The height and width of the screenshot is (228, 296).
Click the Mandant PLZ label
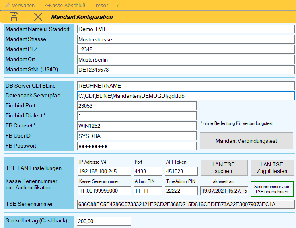point(22,49)
